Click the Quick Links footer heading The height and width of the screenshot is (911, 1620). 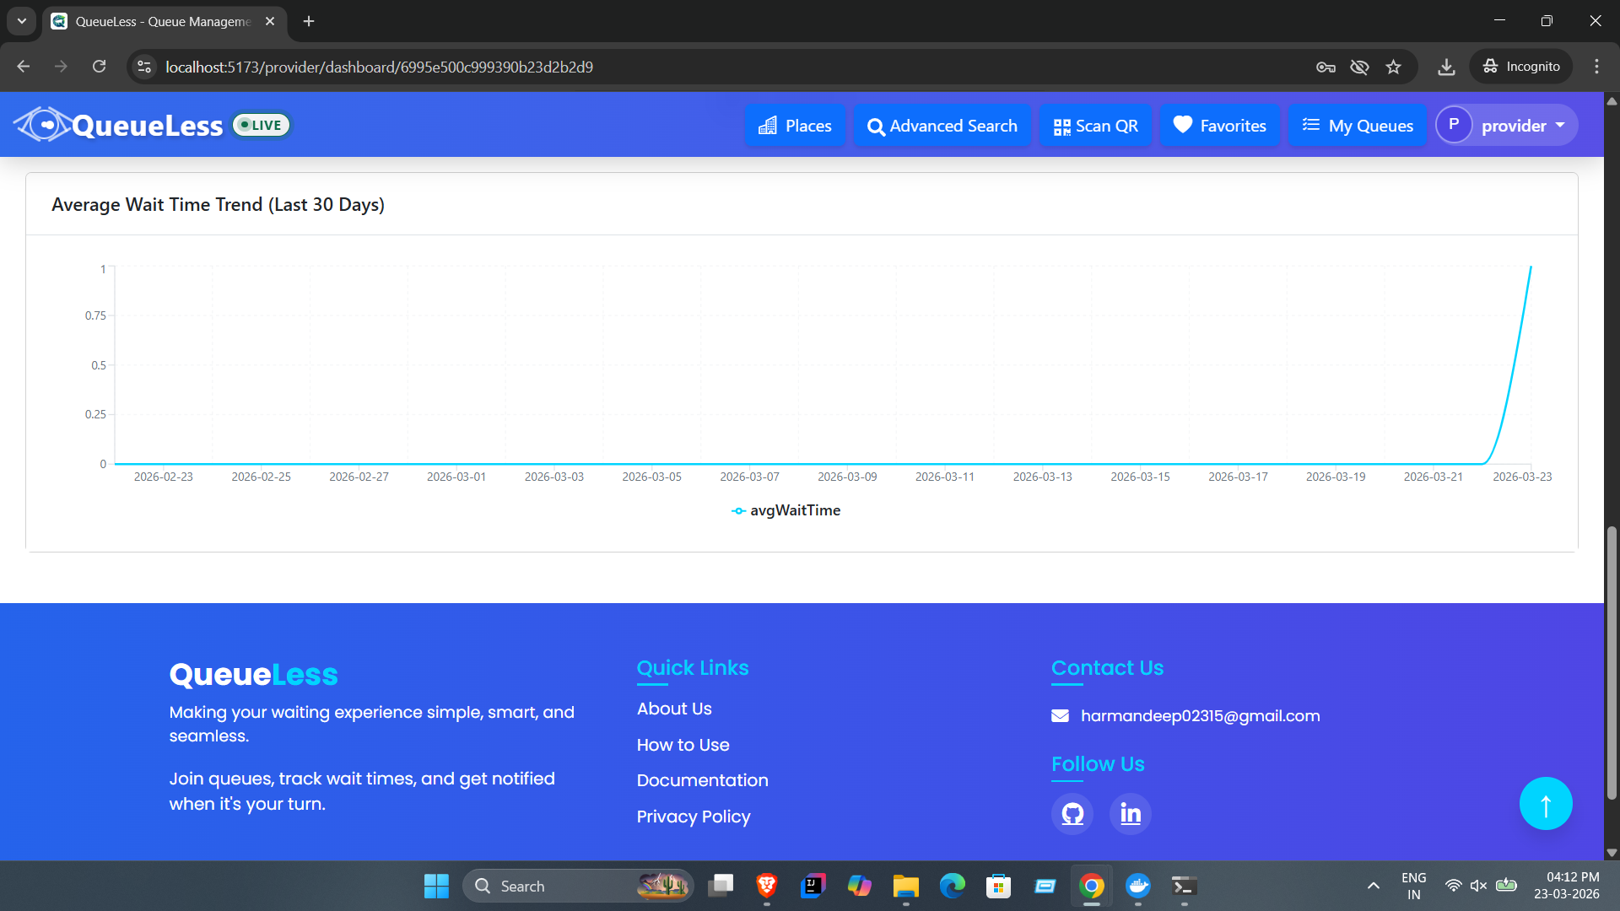(693, 668)
